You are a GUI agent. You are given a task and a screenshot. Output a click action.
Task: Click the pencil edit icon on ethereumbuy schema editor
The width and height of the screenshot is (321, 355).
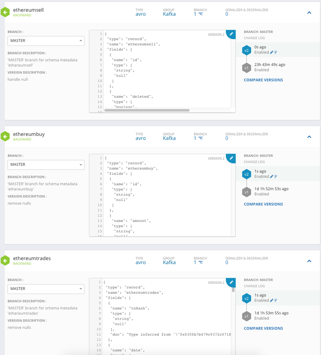click(232, 158)
